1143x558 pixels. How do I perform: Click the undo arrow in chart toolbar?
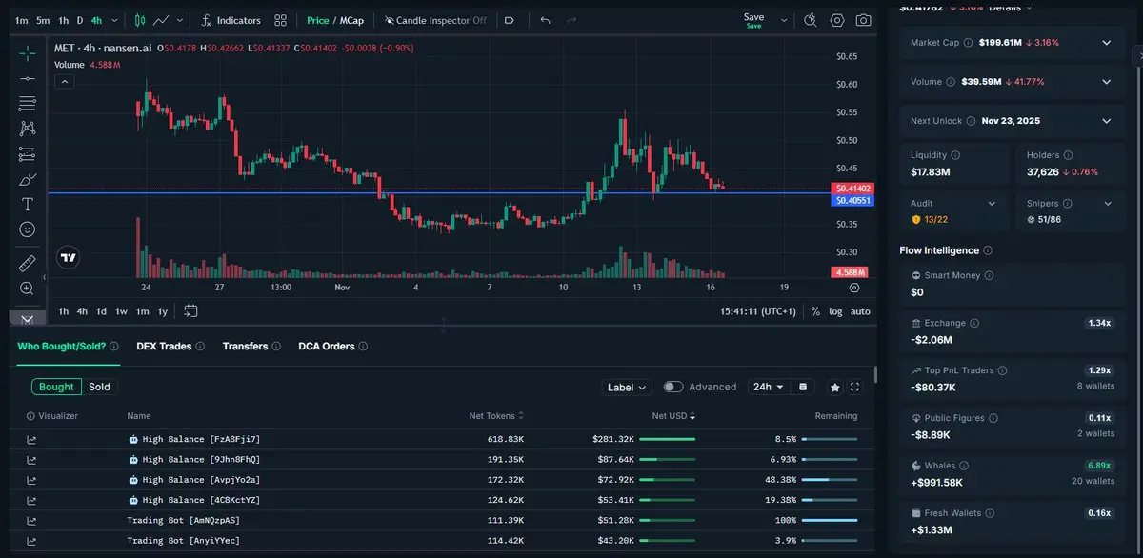tap(545, 20)
